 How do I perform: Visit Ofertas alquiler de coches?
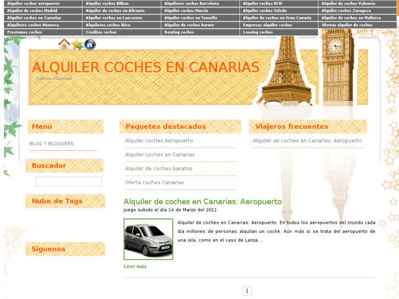(x=347, y=25)
